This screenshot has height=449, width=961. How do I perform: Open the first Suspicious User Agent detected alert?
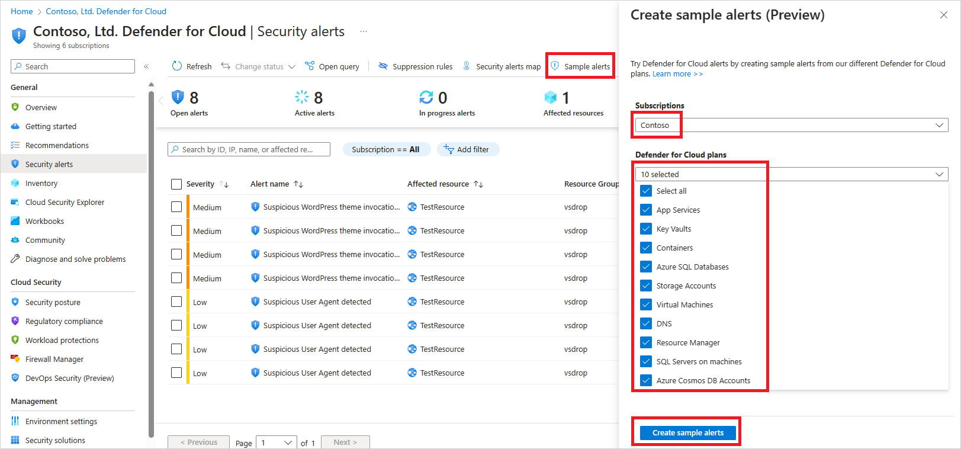(x=317, y=302)
